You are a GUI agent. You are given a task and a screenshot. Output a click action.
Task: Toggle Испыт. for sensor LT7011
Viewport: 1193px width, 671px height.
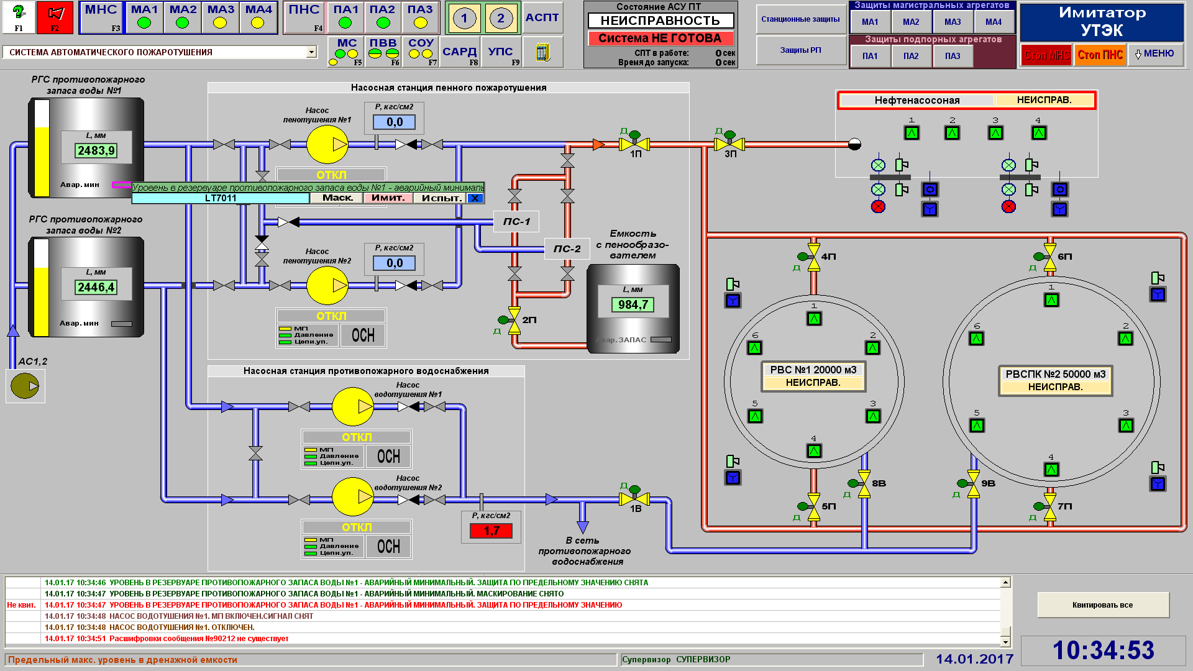[x=441, y=198]
